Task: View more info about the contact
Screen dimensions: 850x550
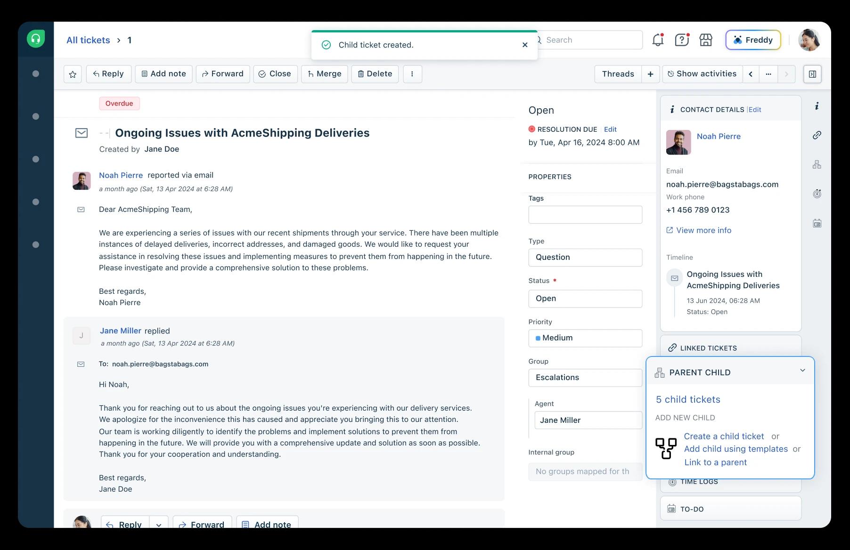Action: 699,230
